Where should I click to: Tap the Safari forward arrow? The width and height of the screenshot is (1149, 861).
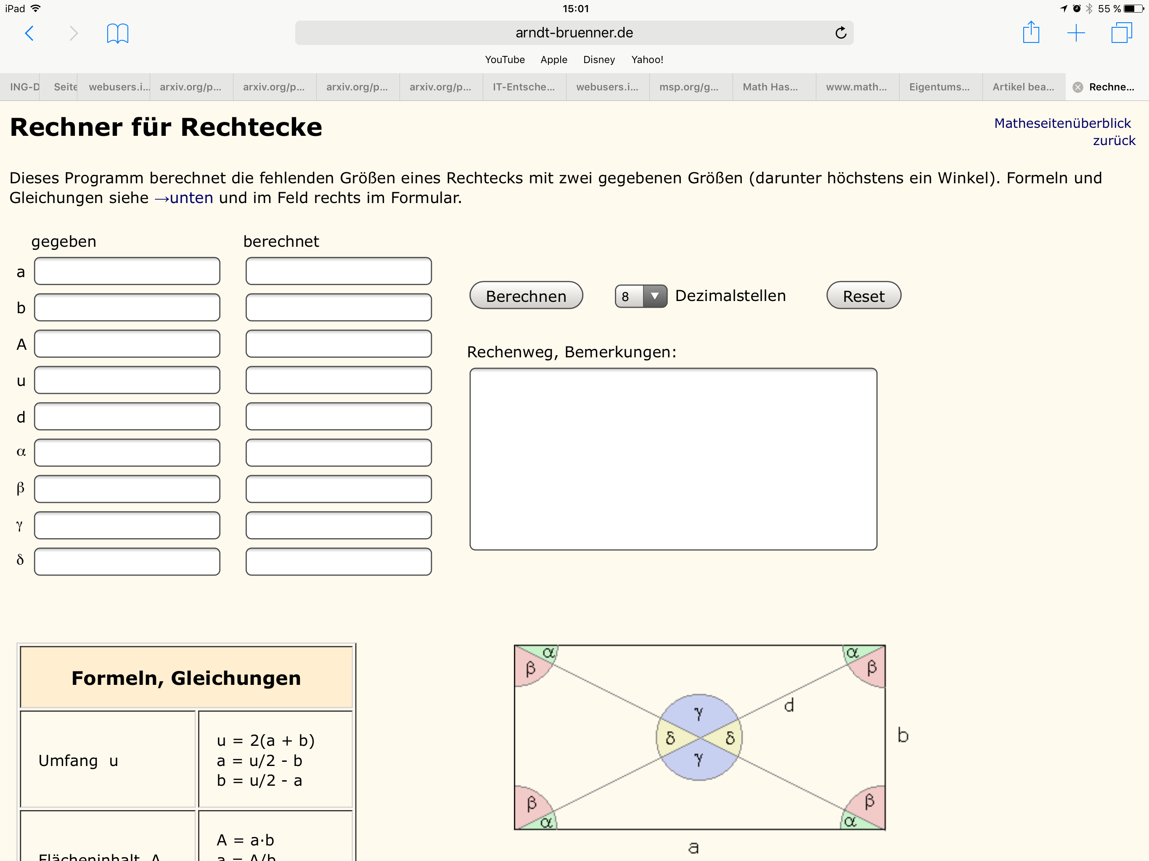[73, 33]
